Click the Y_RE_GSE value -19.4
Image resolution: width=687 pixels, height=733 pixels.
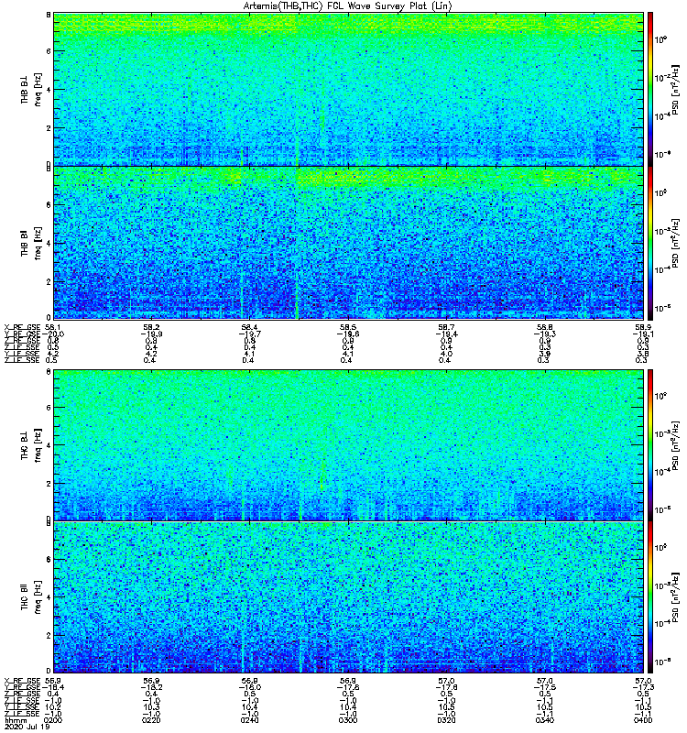(x=446, y=334)
